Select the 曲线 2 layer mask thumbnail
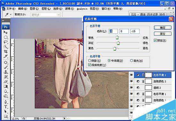 click(x=148, y=88)
